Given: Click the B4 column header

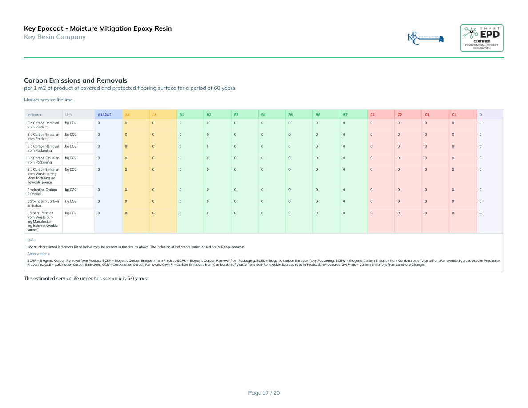Looking at the screenshot, I should pos(263,115).
